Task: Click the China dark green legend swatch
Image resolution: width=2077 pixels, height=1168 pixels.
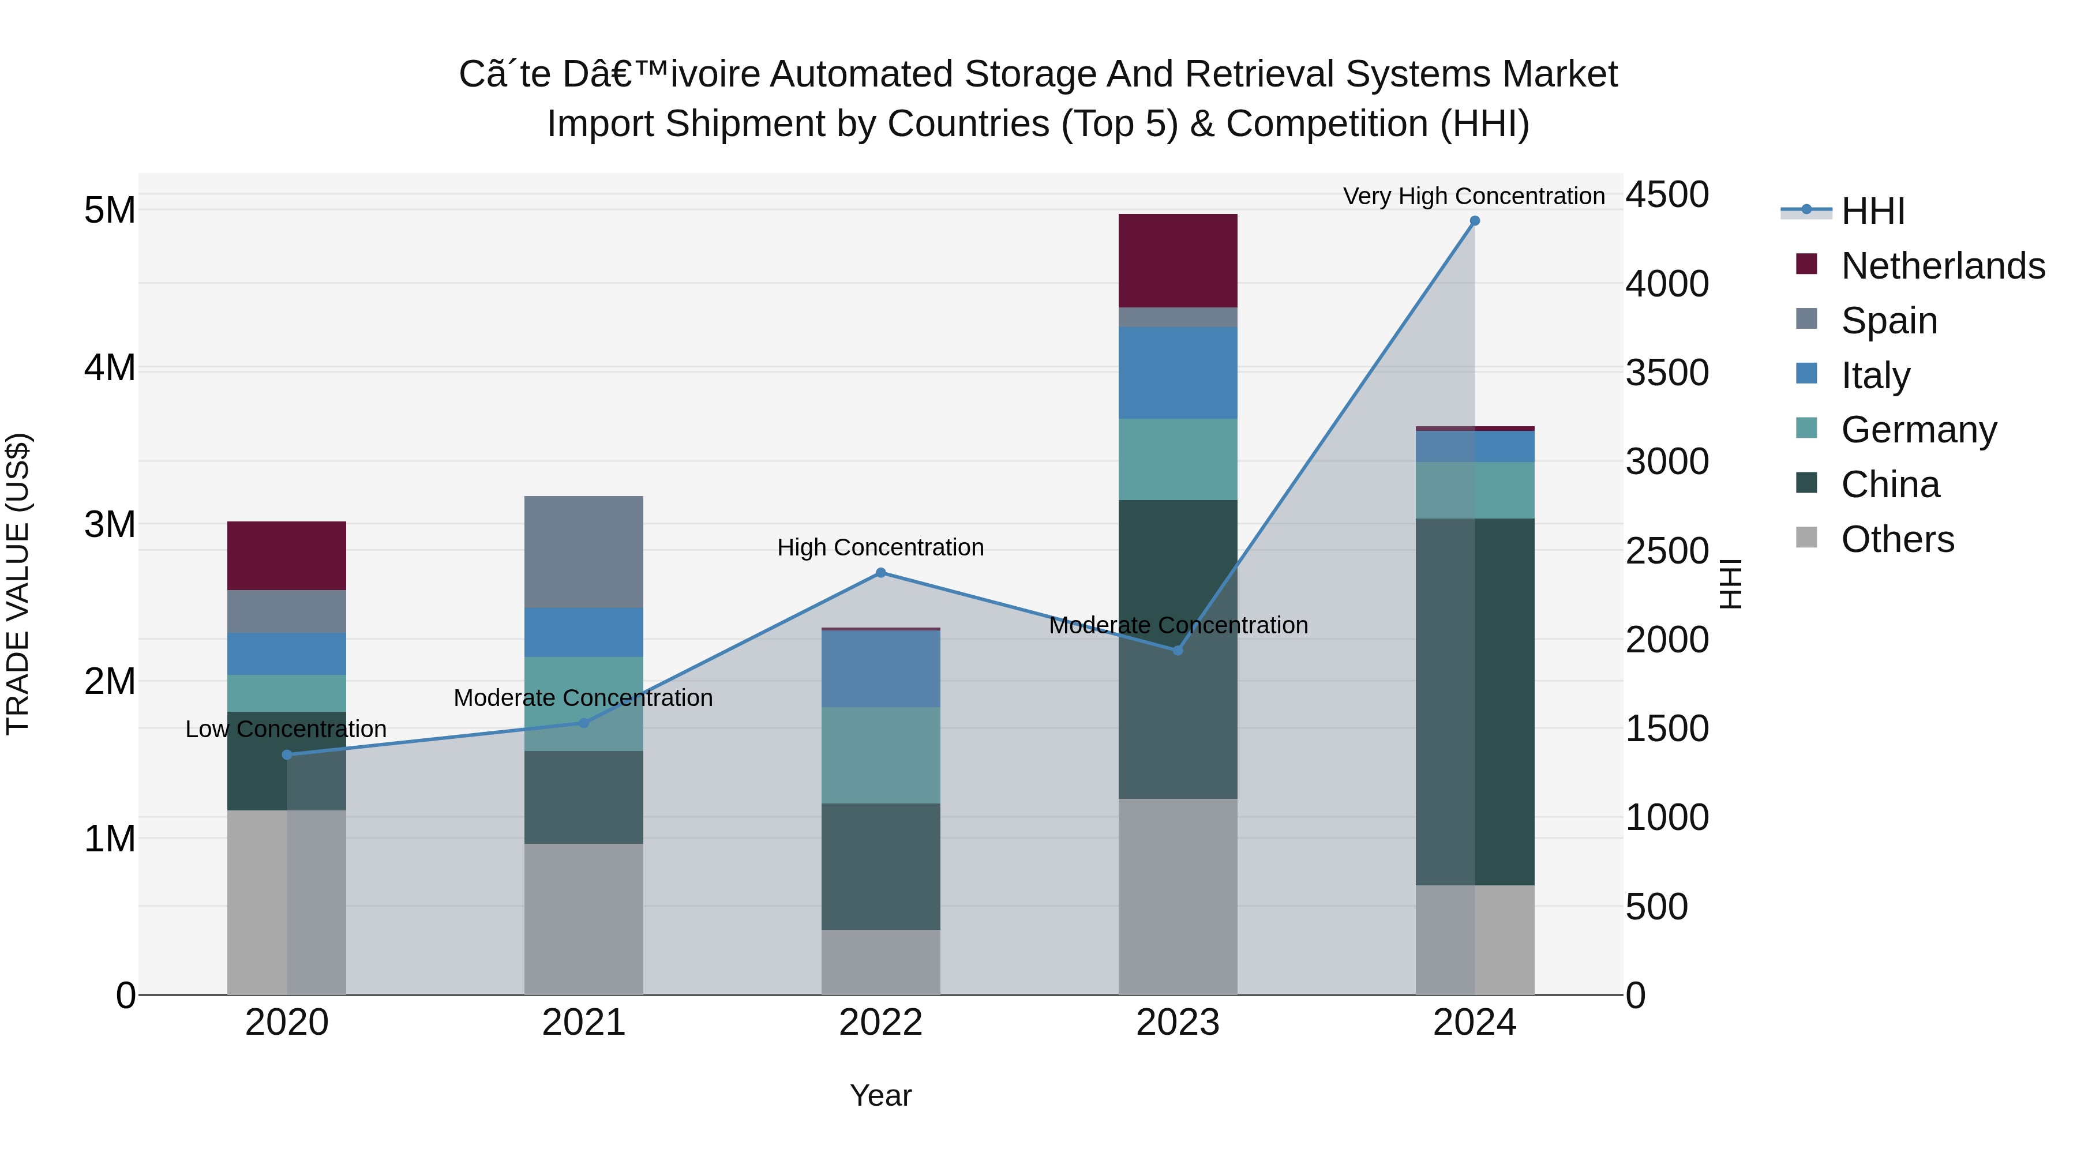Action: 1807,483
